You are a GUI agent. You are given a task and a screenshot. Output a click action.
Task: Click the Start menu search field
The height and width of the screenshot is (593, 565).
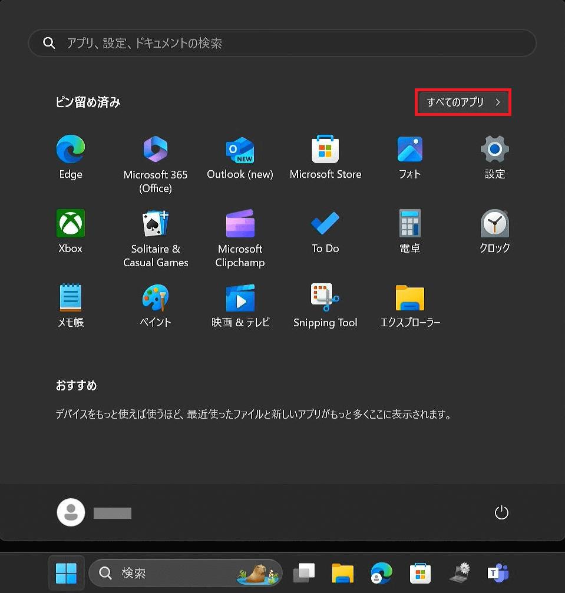pos(282,43)
